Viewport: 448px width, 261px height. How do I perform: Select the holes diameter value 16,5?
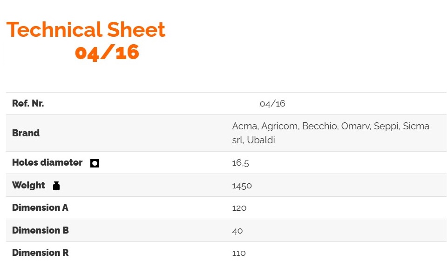coord(238,163)
